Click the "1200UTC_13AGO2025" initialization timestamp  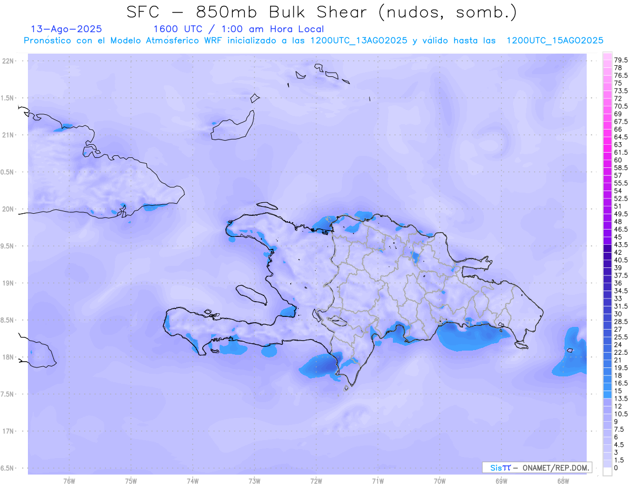(x=359, y=41)
